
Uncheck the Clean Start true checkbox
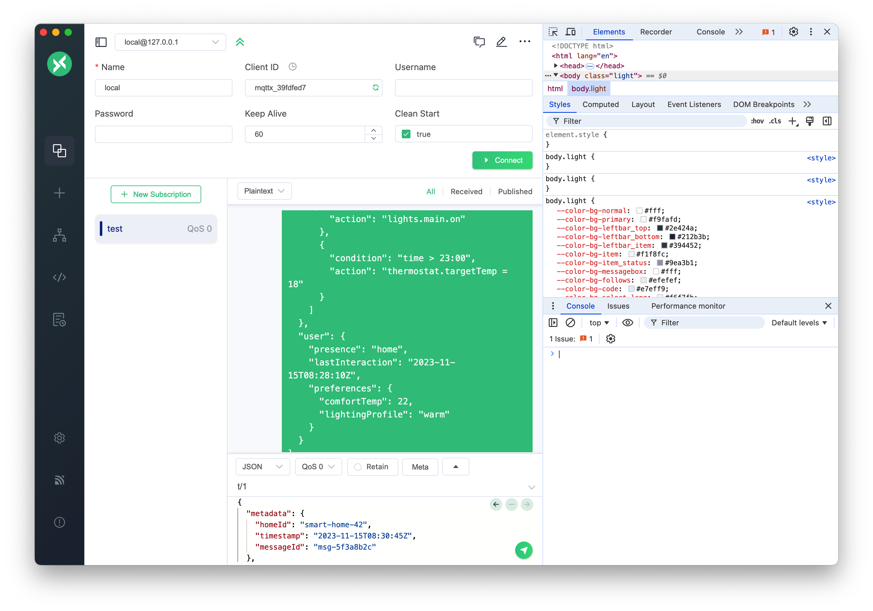pyautogui.click(x=406, y=134)
